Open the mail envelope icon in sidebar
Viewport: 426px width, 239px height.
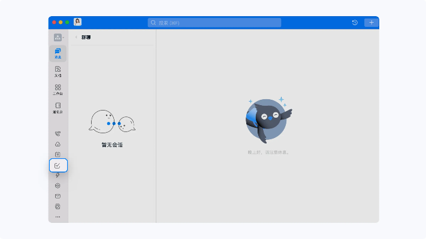(x=58, y=196)
